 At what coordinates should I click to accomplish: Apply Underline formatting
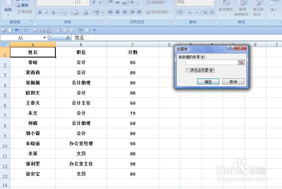coord(53,13)
